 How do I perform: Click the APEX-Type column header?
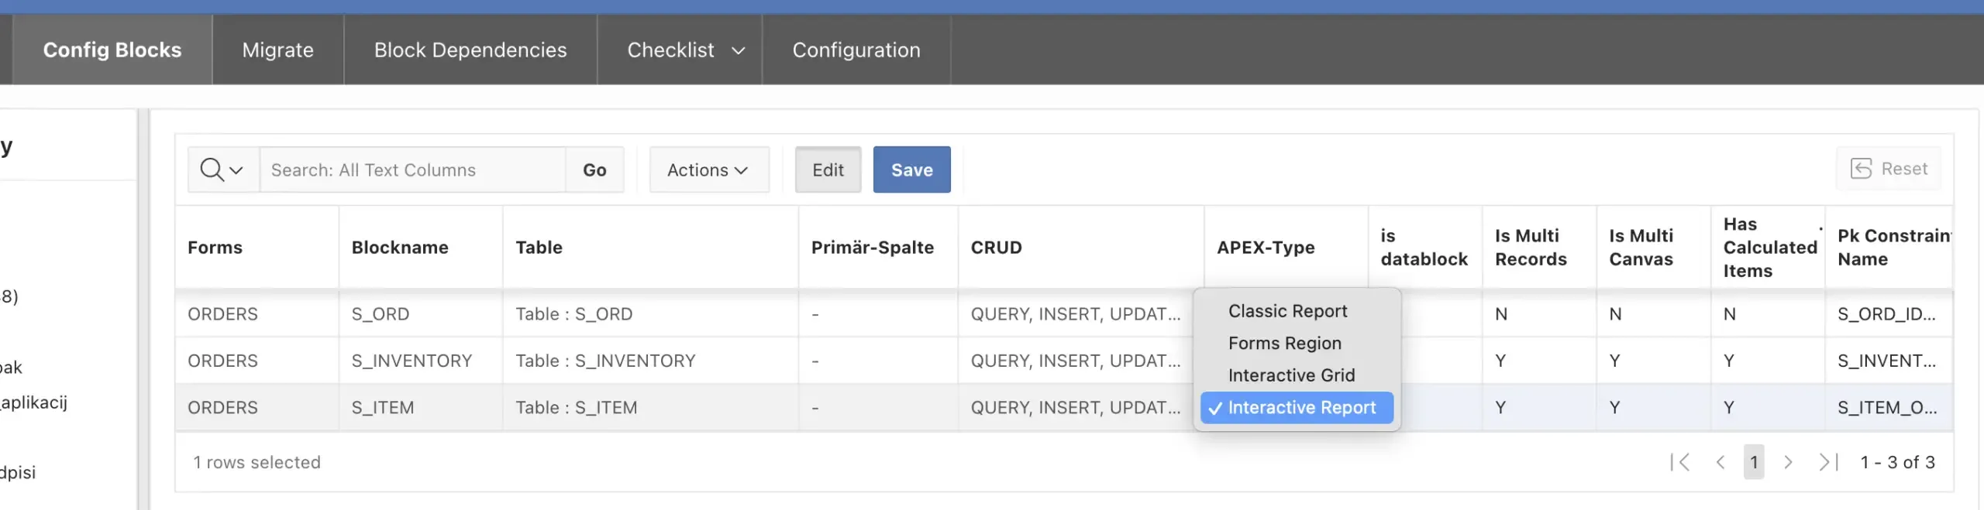tap(1266, 248)
